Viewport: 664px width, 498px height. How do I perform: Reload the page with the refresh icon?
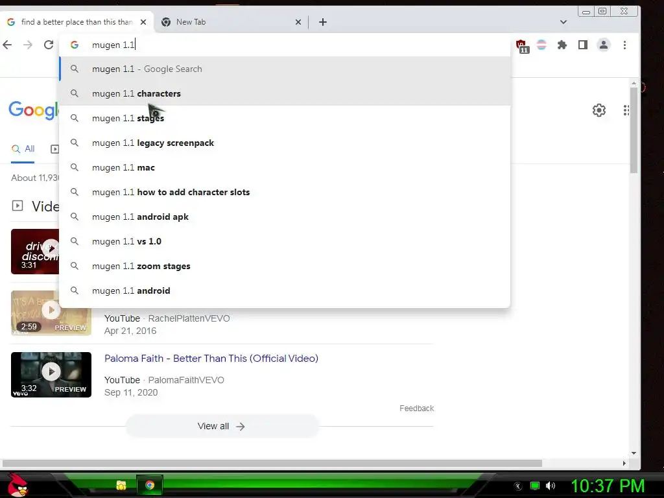coord(49,45)
